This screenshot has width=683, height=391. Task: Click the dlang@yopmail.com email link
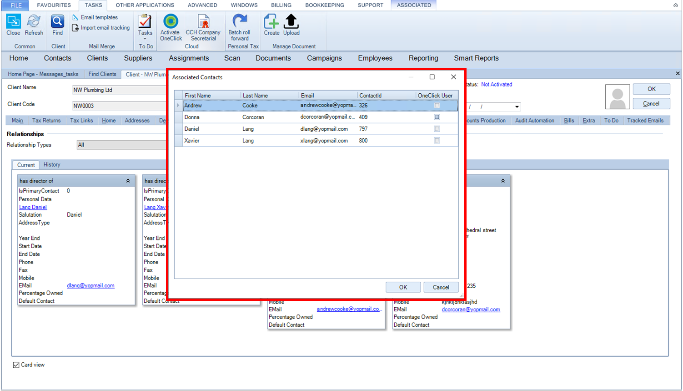tap(90, 285)
